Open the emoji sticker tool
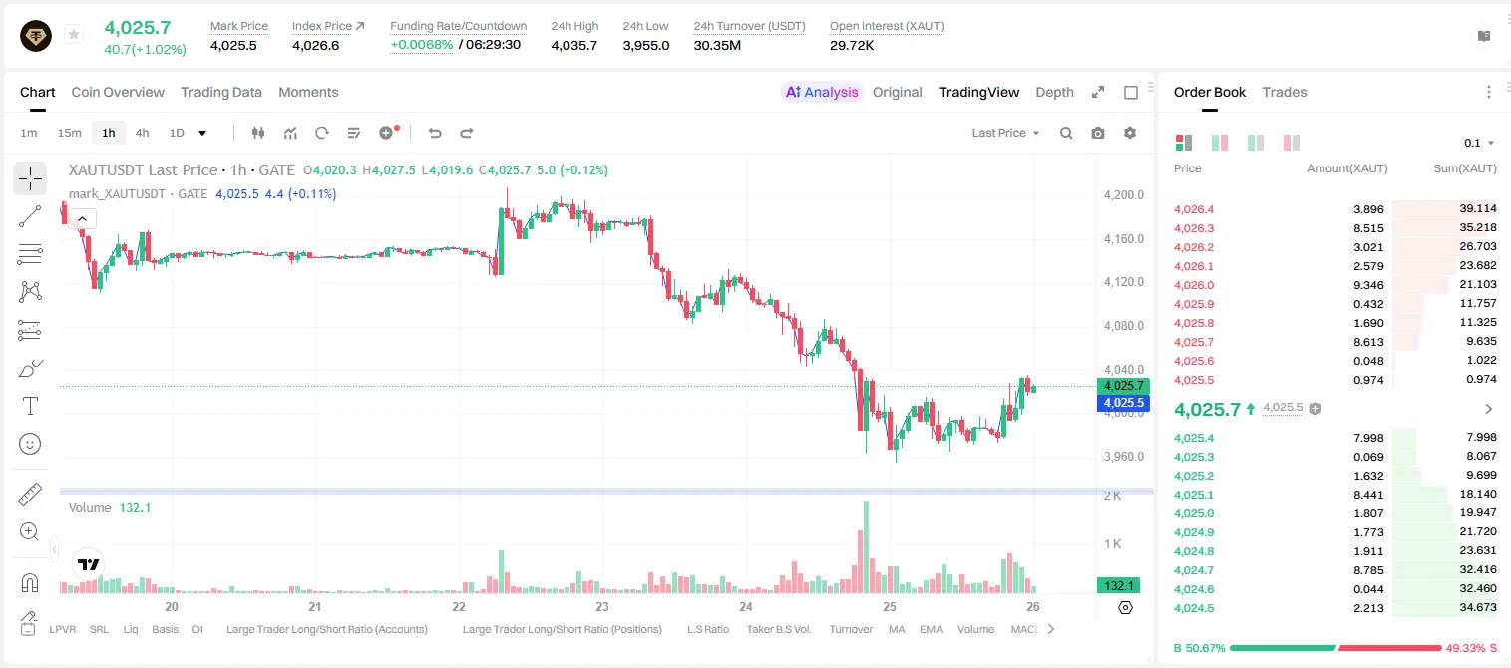Viewport: 1511px width, 668px height. [x=30, y=444]
